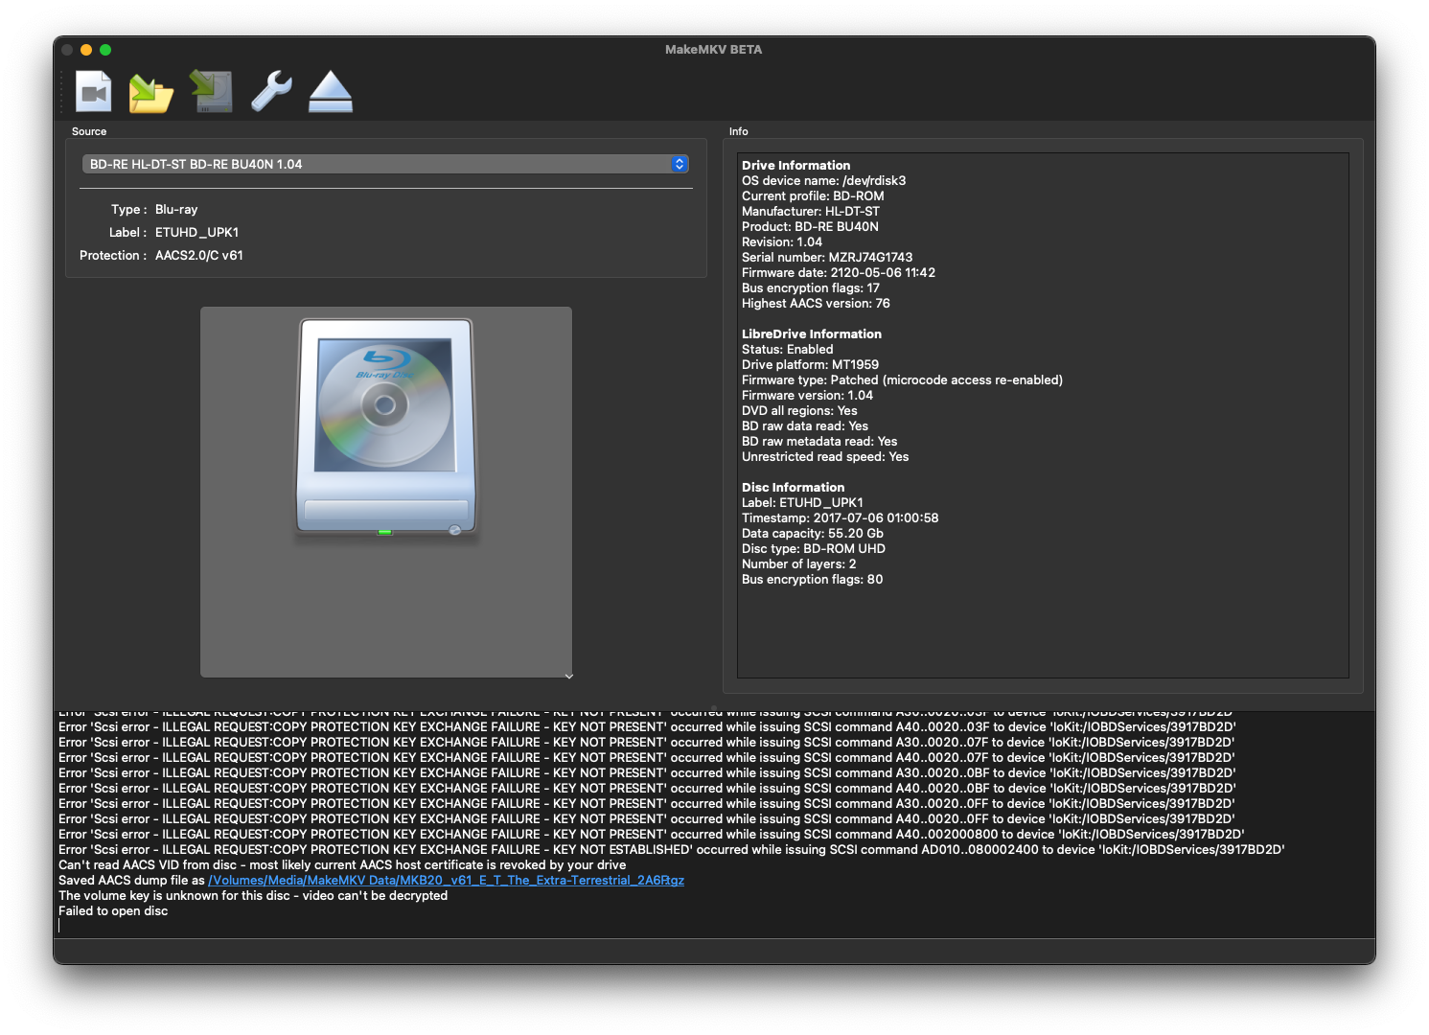1429x1035 pixels.
Task: Click "Can't read AACS VID from disc" line
Action: (x=342, y=864)
